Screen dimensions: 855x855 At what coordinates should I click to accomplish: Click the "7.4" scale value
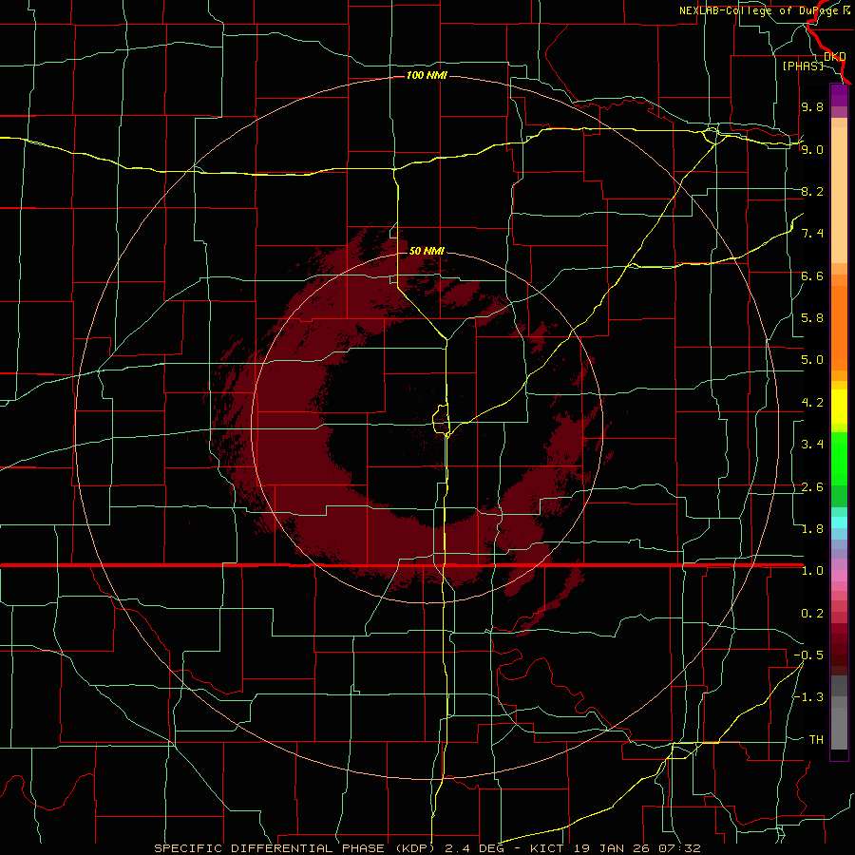pyautogui.click(x=812, y=234)
